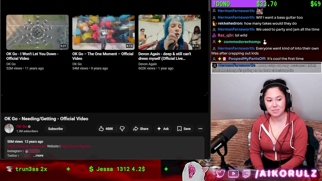The image size is (322, 181).
Task: Click the trun3ss 2x ticker text
Action: tap(31, 169)
